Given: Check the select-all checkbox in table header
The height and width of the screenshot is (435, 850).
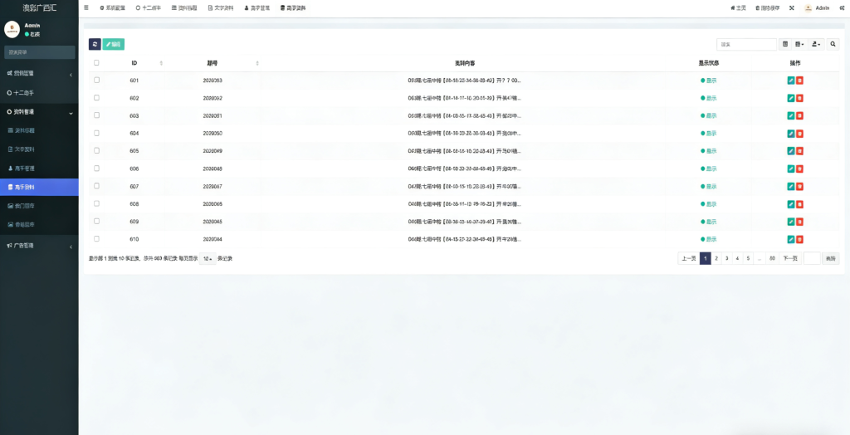Looking at the screenshot, I should [97, 63].
